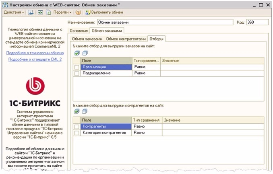Viewport: 273px width, 174px height.
Task: Open the Обмен контрагентами inner tab
Action: pos(126,39)
